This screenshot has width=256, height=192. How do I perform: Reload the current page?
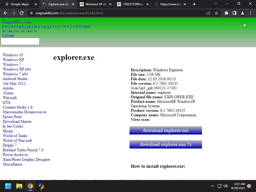click(x=21, y=13)
